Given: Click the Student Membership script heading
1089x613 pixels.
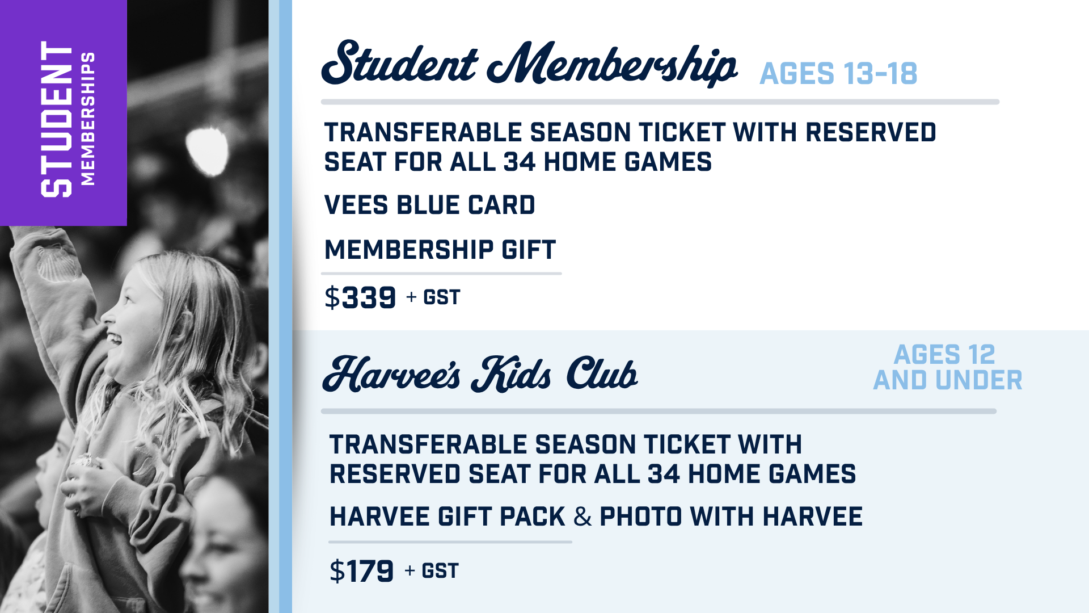Looking at the screenshot, I should [x=529, y=64].
